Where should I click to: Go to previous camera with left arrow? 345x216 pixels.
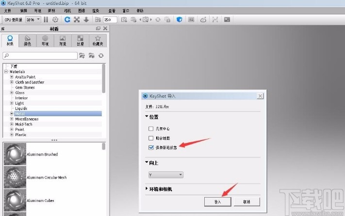pyautogui.click(x=140, y=19)
